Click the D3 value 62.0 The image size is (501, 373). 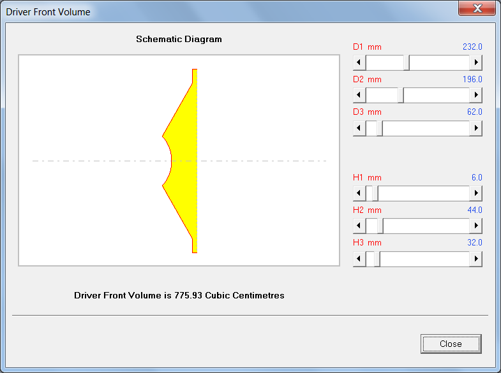[474, 112]
